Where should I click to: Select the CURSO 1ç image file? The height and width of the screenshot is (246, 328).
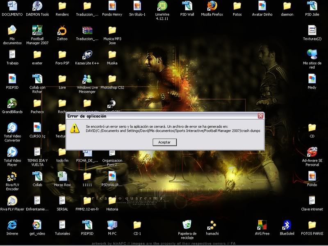point(37,128)
